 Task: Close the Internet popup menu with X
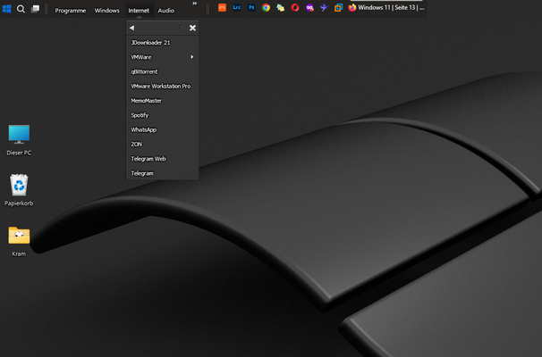[192, 28]
